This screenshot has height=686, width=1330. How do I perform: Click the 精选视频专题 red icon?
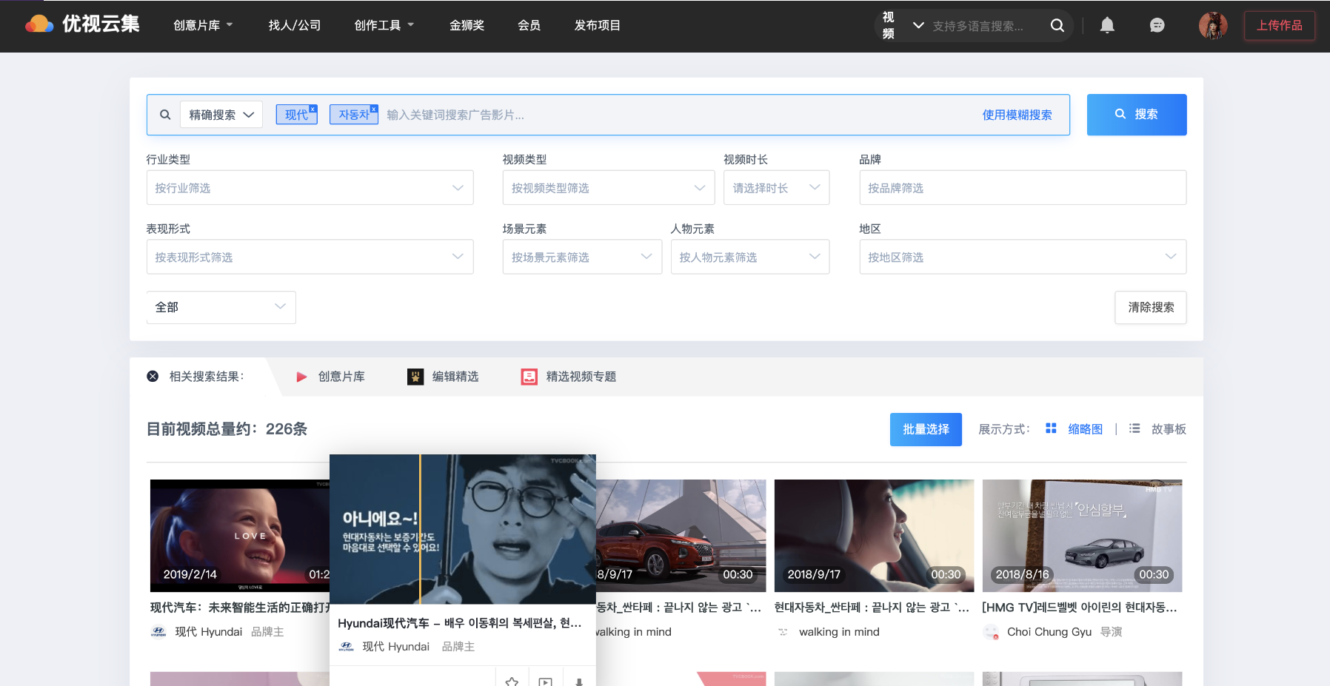point(529,377)
